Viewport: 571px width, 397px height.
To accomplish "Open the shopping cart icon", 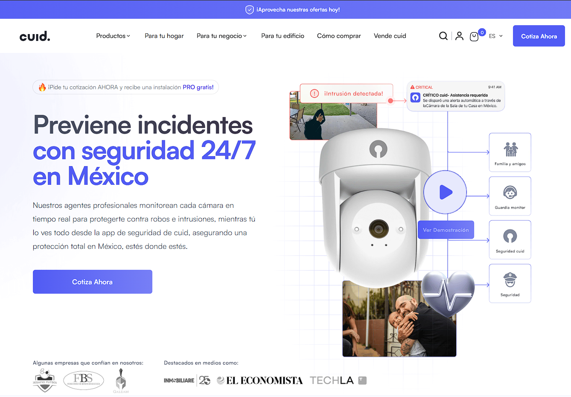I will tap(474, 37).
